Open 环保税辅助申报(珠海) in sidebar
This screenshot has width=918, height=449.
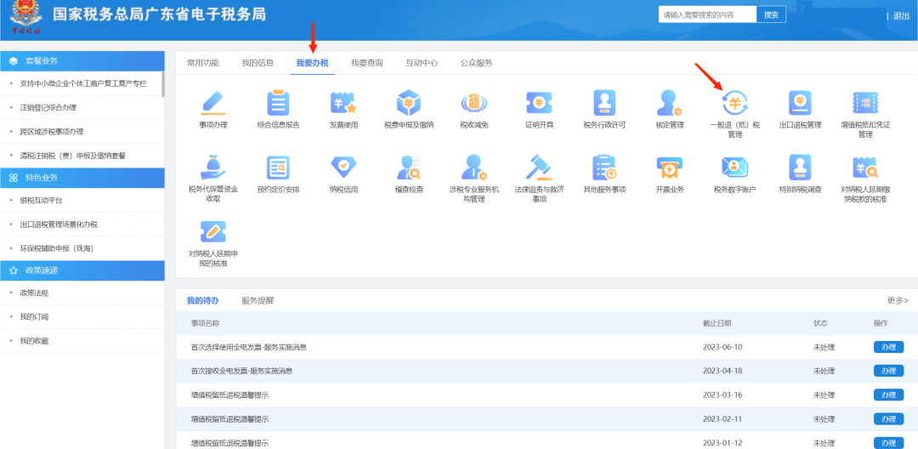point(57,248)
